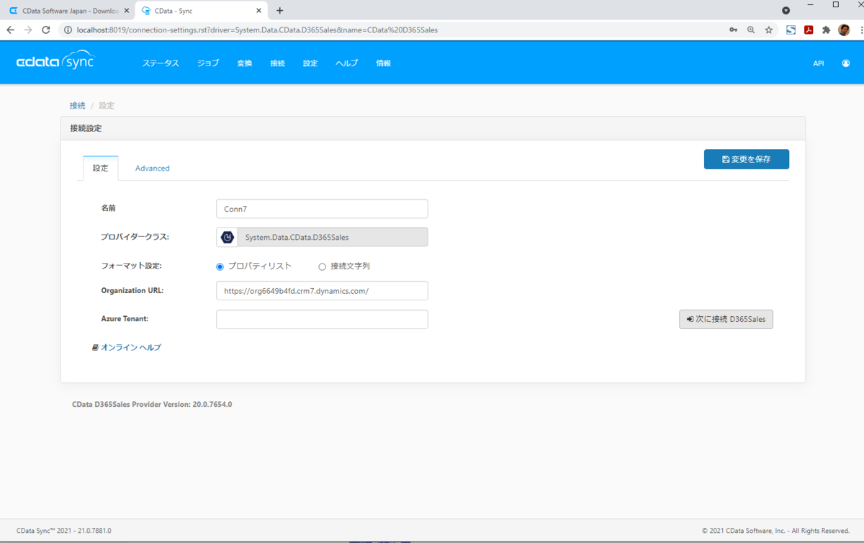This screenshot has height=543, width=864.
Task: Click the zoom magnifier icon in address bar
Action: (x=751, y=30)
